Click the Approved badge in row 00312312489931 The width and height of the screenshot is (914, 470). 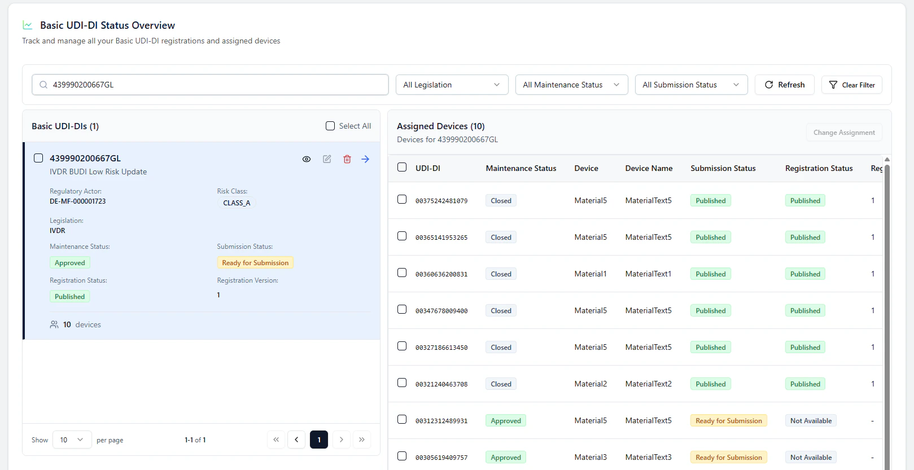[506, 421]
